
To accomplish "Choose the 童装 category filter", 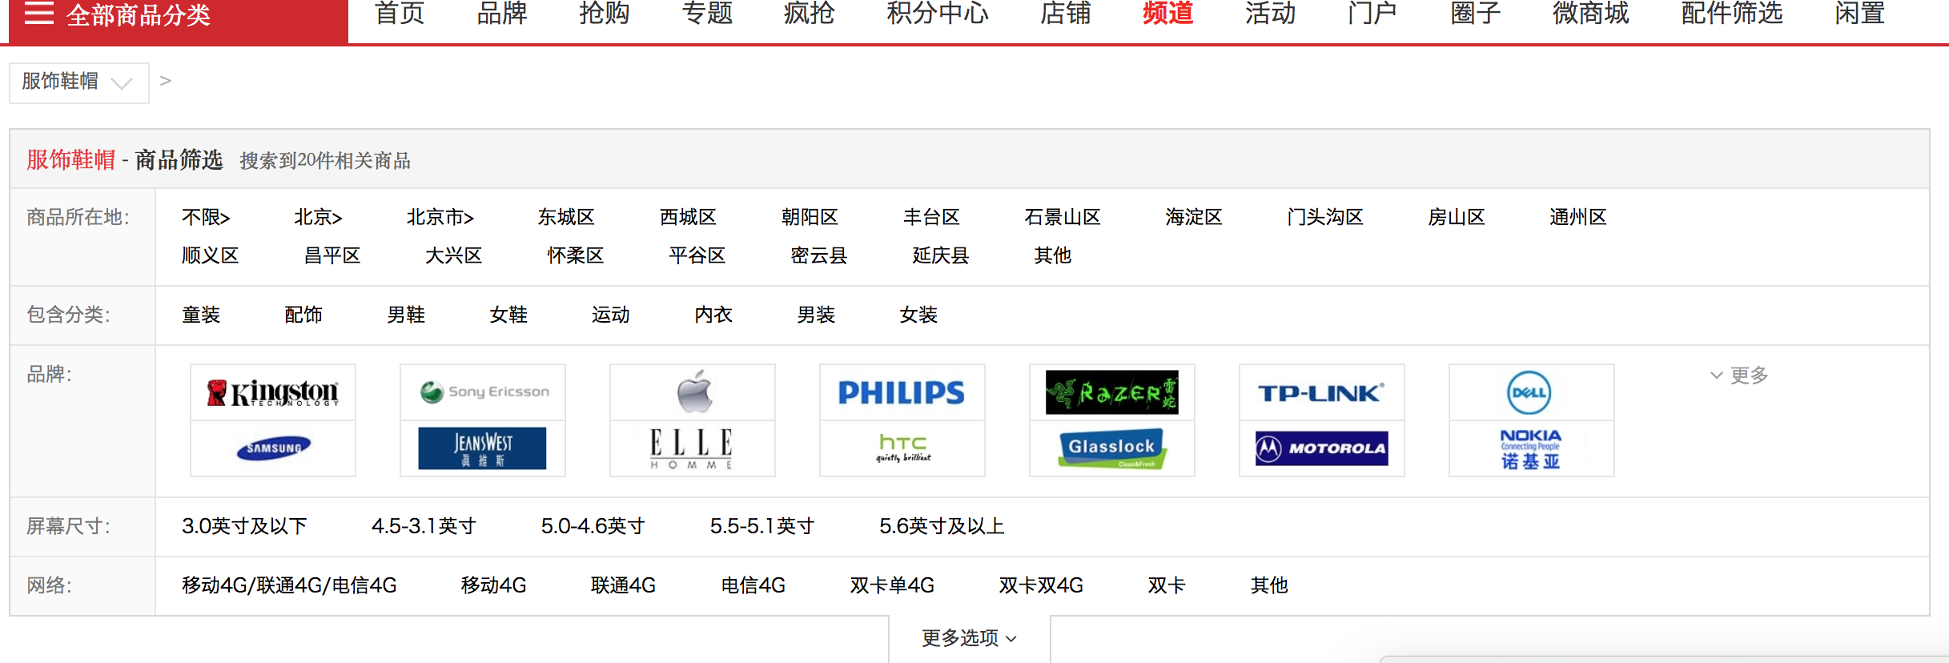I will (201, 315).
